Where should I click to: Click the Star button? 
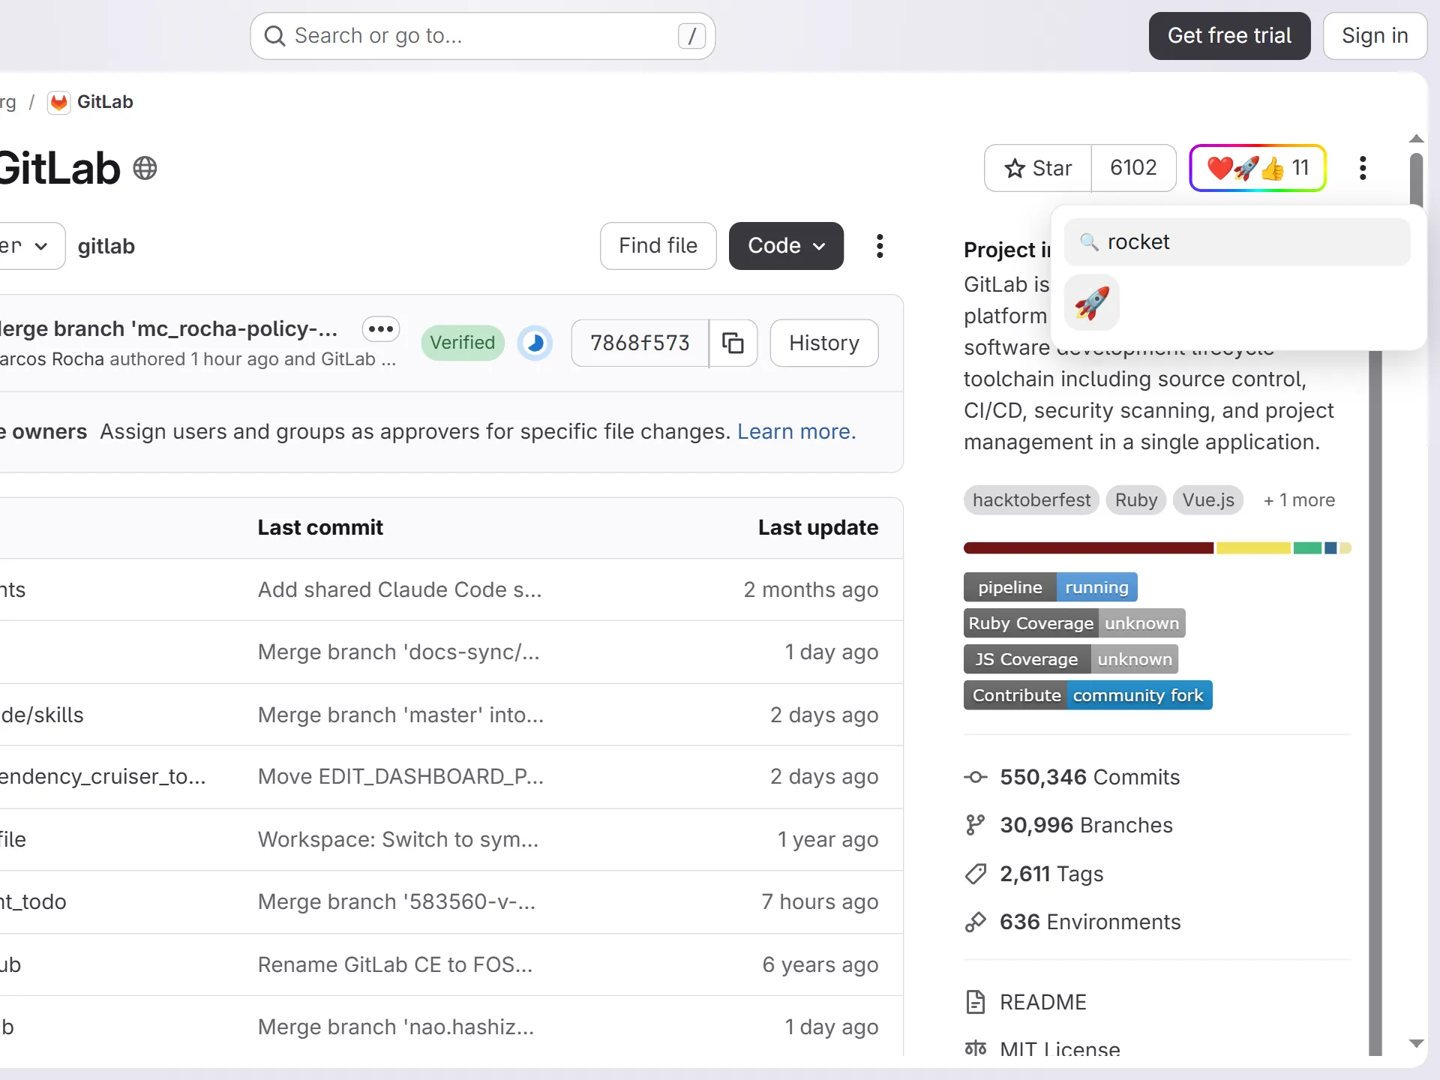(x=1038, y=168)
